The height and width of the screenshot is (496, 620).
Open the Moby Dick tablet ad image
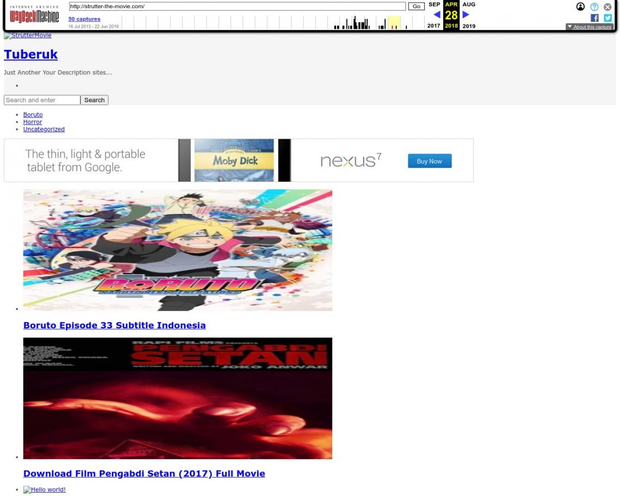tap(234, 160)
